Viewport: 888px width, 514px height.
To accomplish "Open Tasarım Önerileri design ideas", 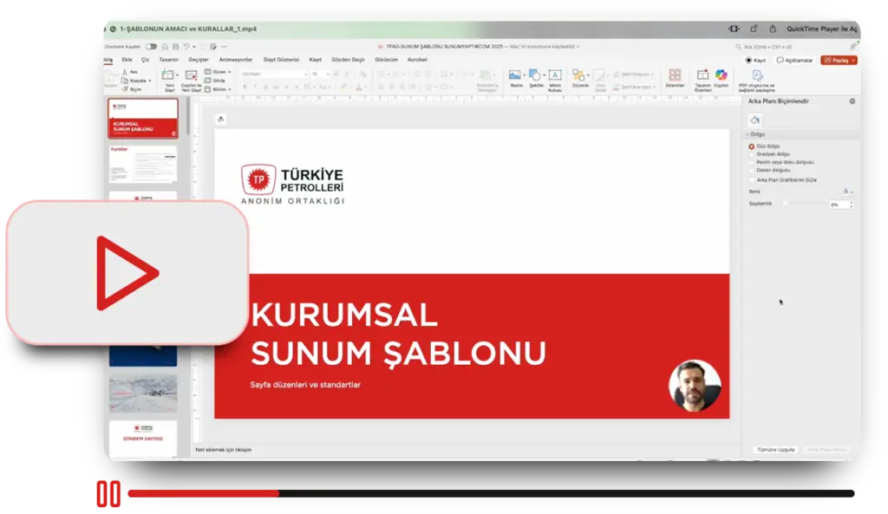I will click(x=702, y=76).
